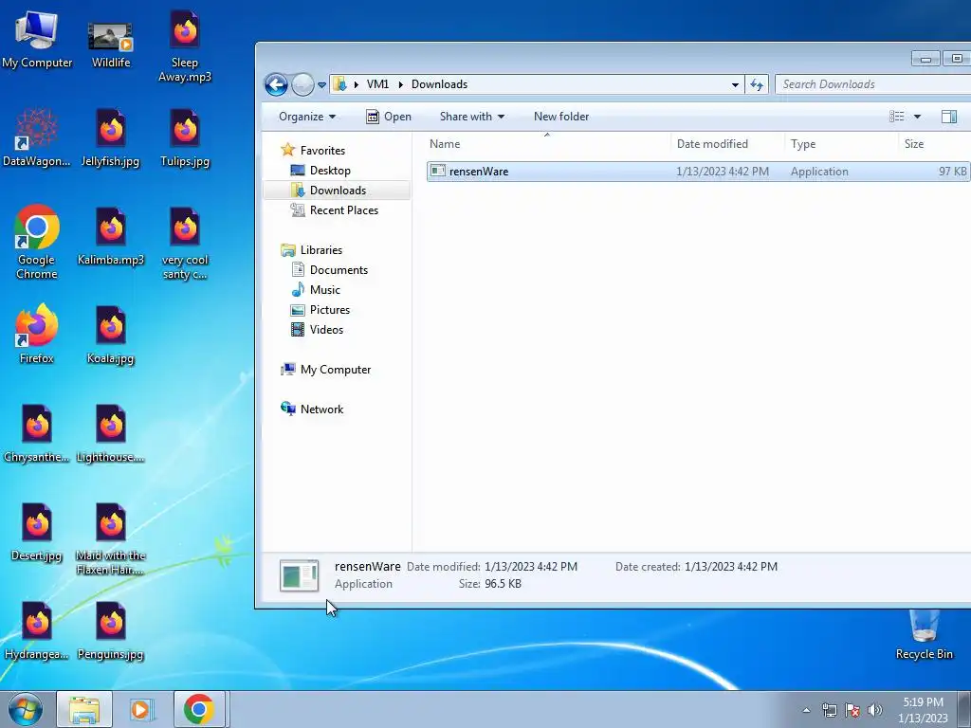Click the volume speaker tray icon
The width and height of the screenshot is (971, 728).
[x=875, y=710]
